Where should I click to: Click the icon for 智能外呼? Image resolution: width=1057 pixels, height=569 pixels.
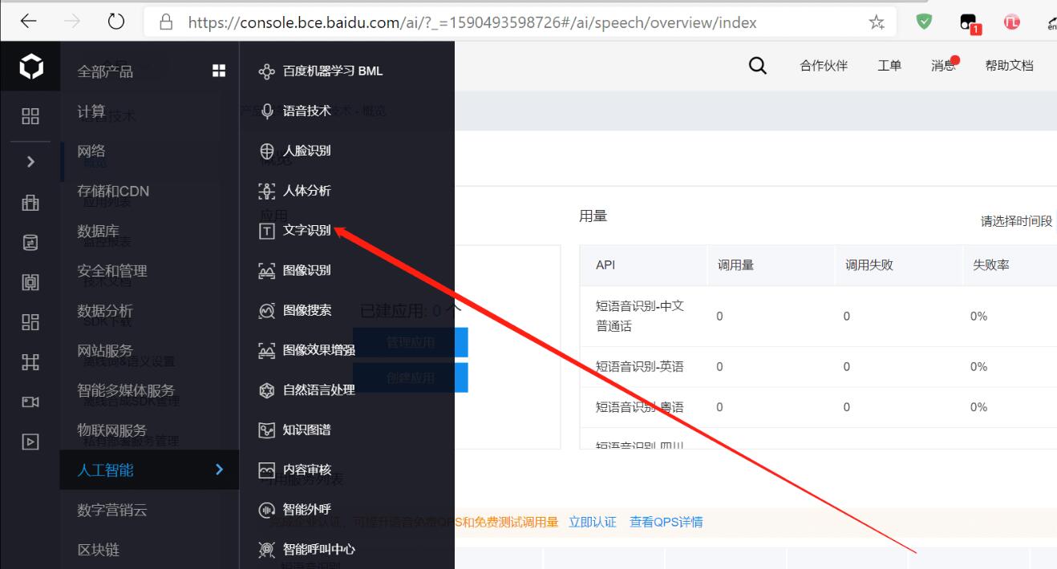(267, 510)
